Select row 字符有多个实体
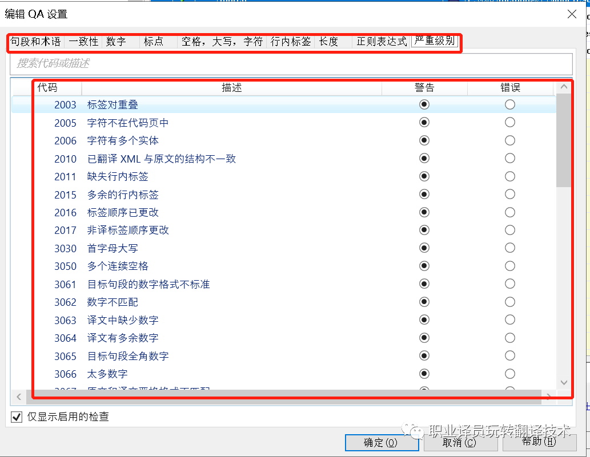 click(123, 141)
